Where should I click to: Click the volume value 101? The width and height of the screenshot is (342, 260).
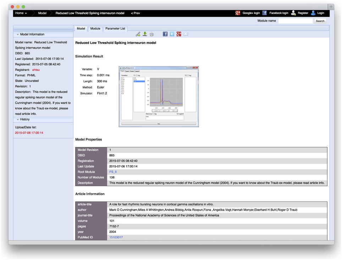(112, 221)
